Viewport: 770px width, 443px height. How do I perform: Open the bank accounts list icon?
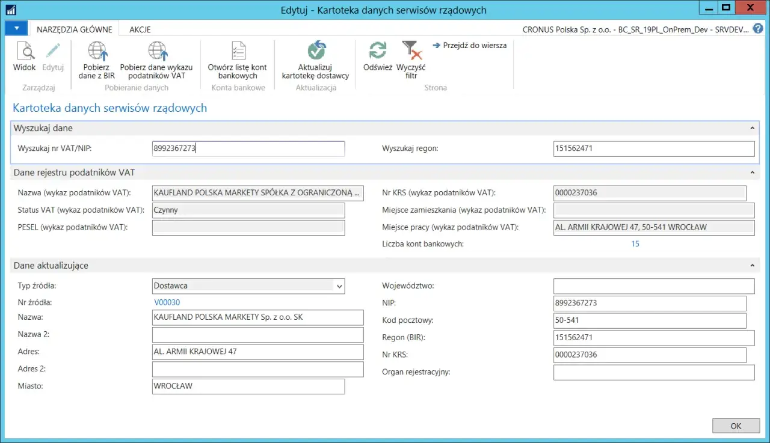click(x=238, y=51)
